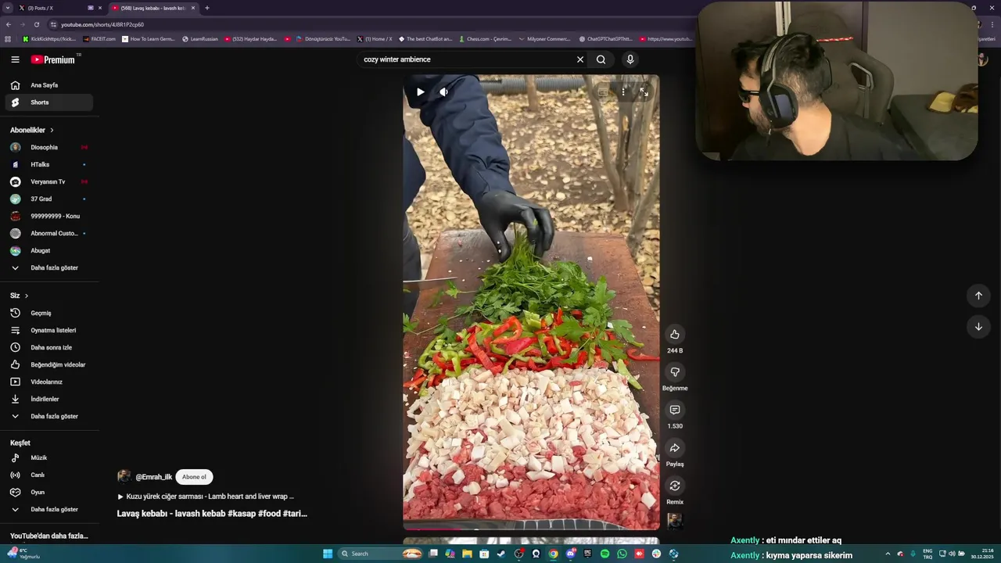The width and height of the screenshot is (1001, 563).
Task: Open Müzik under Keşfet
Action: pyautogui.click(x=49, y=457)
